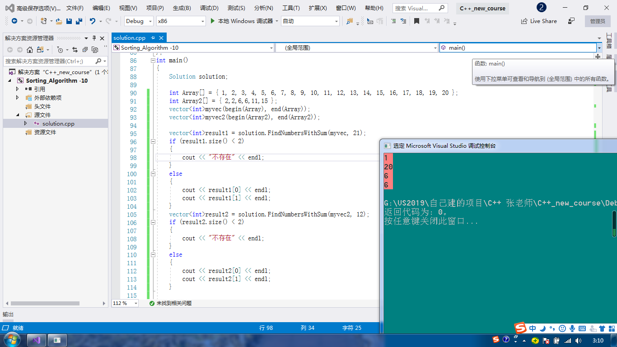Click the Sogou microphone voice input icon

coord(572,328)
